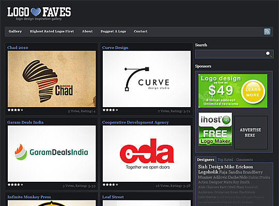This screenshot has width=279, height=206.
Task: Select designer Action Designer
Action: 210,182
